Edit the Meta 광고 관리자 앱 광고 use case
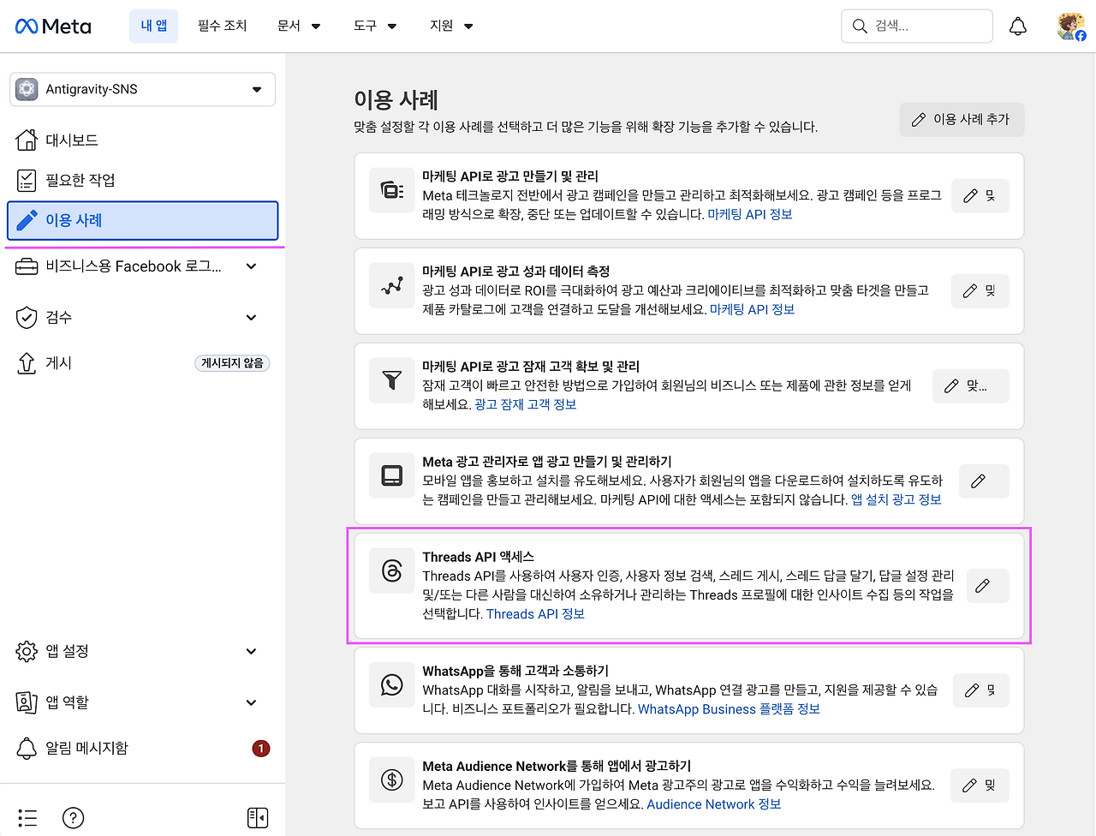 pos(985,481)
